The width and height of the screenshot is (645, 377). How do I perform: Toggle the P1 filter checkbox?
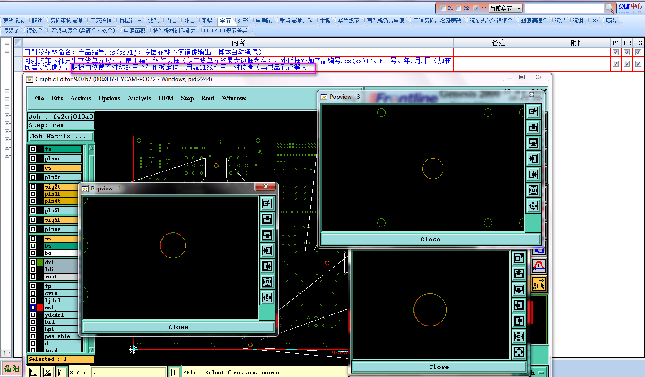(443, 8)
